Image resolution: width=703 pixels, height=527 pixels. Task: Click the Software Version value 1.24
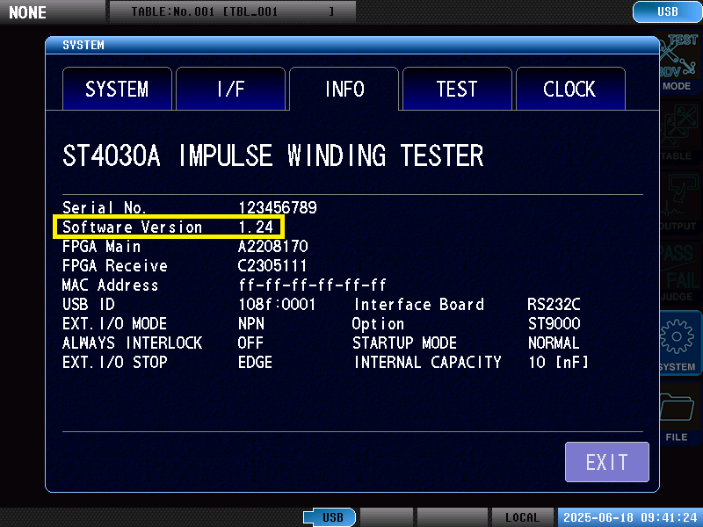pos(256,227)
